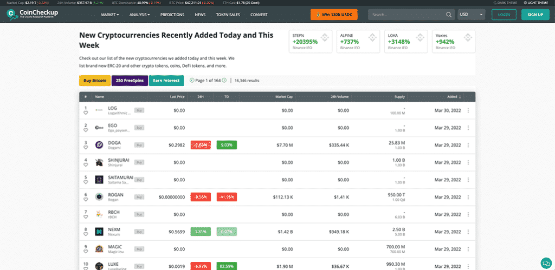
Task: Open the TOKEN SALES page
Action: click(228, 15)
